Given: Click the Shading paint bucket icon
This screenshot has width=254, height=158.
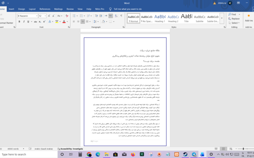Looking at the screenshot, I should tap(103, 22).
